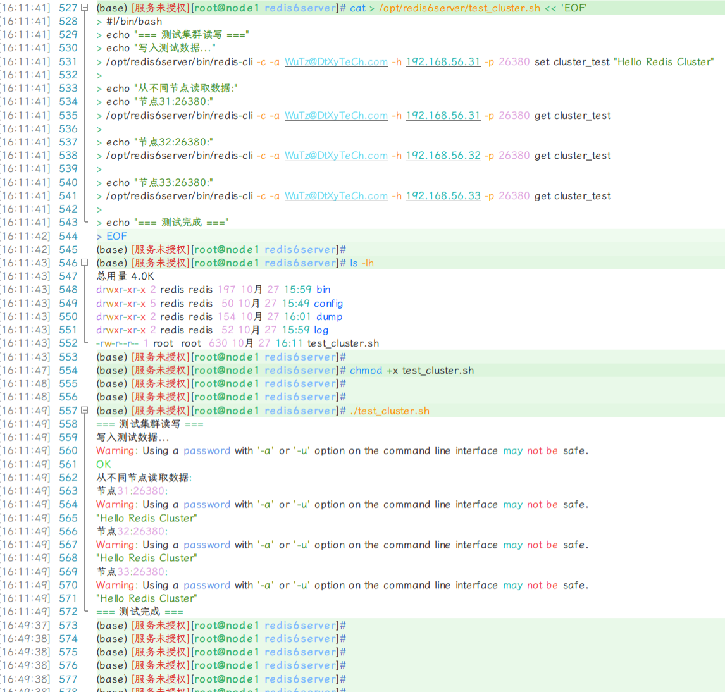Screen dimensions: 725x692
Task: Open the WuTz@DtXyTeCh.com link on line 538
Action: [336, 156]
